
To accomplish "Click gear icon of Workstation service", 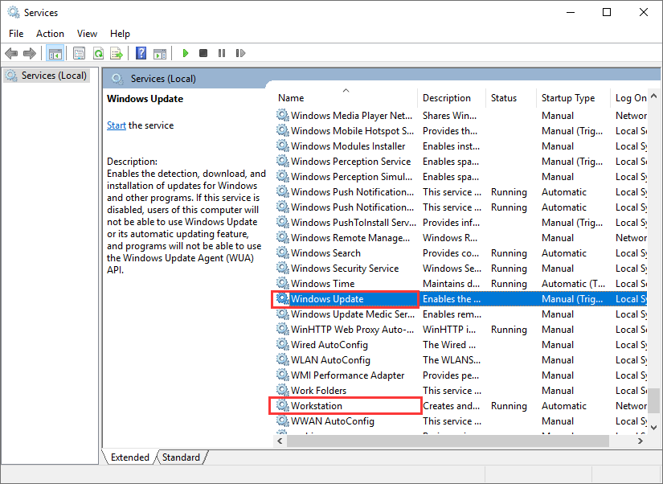I will 282,405.
